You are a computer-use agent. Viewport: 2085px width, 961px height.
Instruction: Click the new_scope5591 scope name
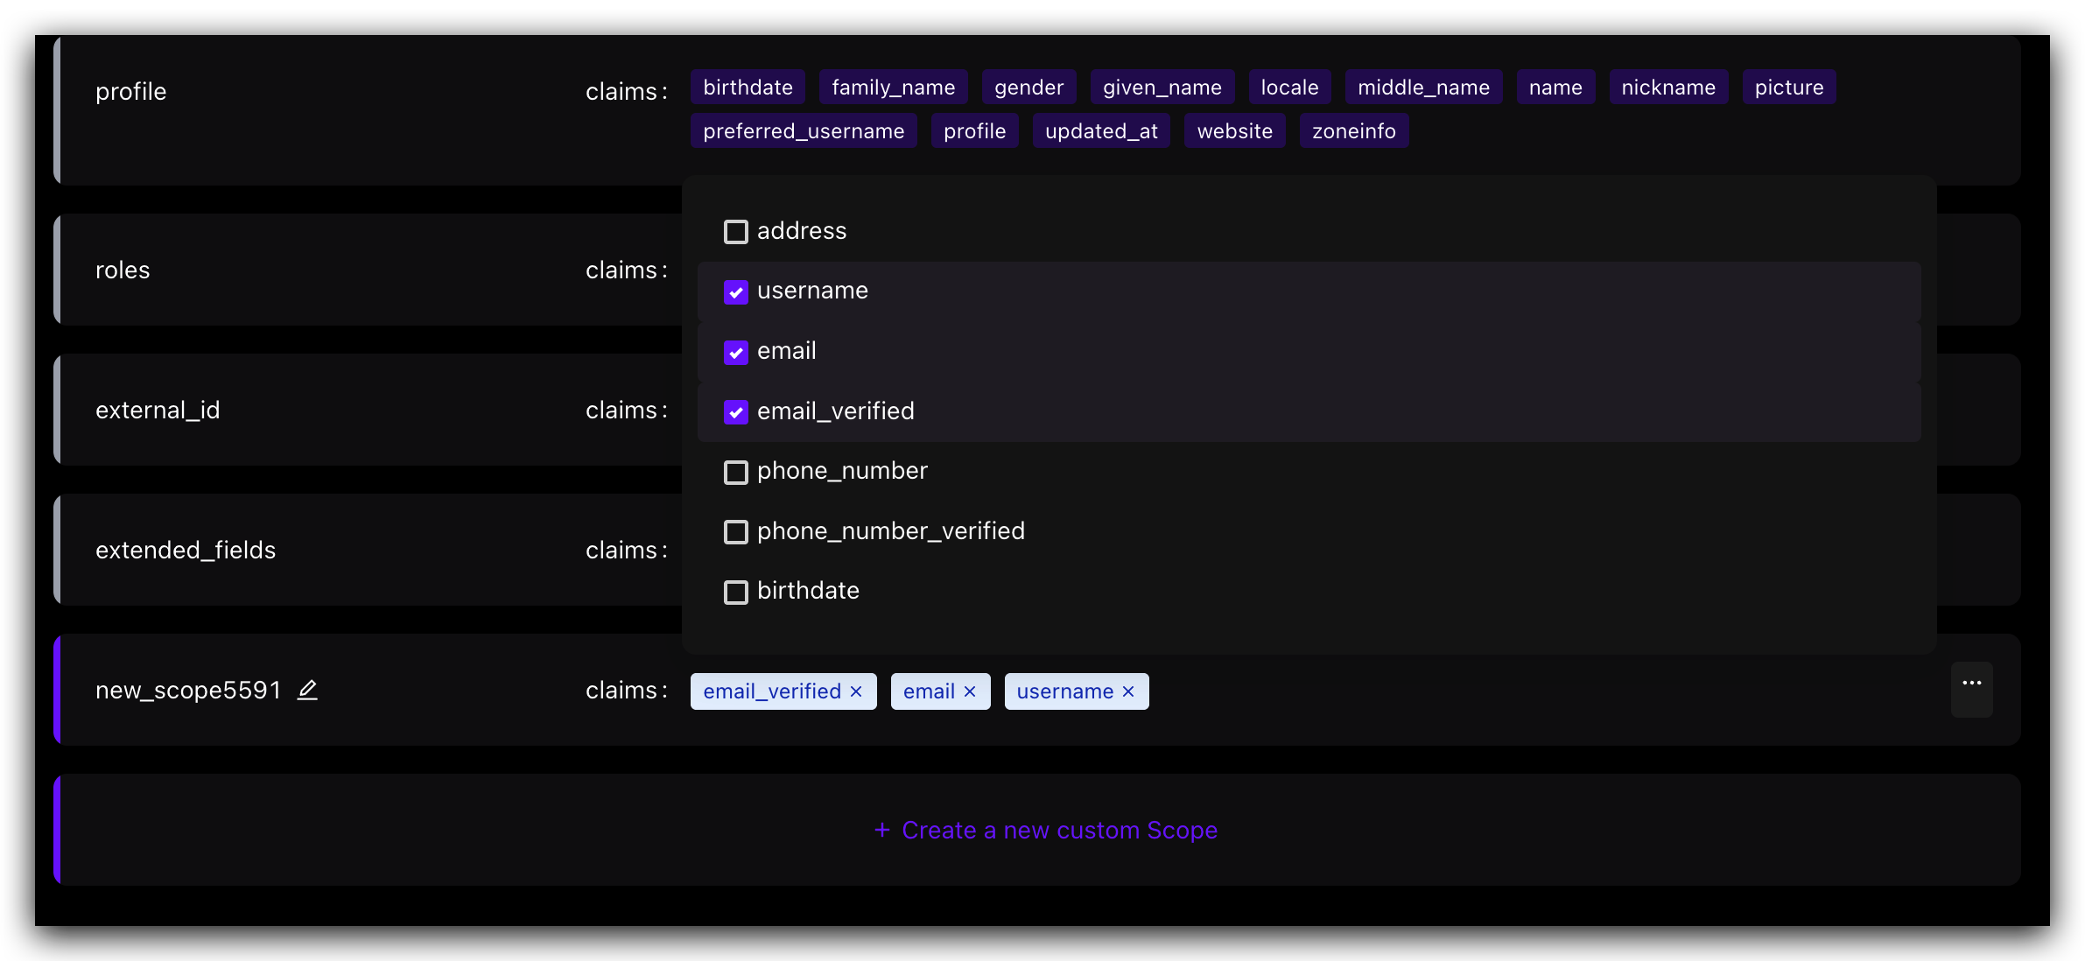click(188, 690)
